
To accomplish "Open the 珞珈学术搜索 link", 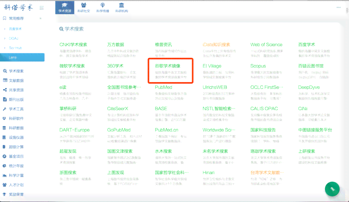I will point(263,151).
